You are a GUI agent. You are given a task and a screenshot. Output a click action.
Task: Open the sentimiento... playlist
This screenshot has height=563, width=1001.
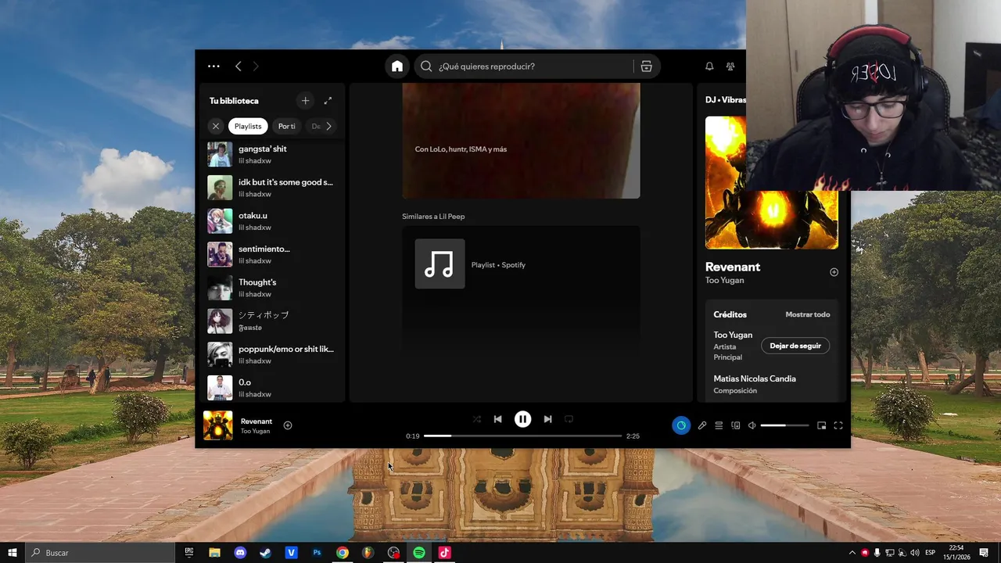click(272, 254)
